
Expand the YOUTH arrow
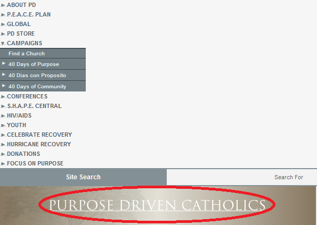(x=3, y=126)
